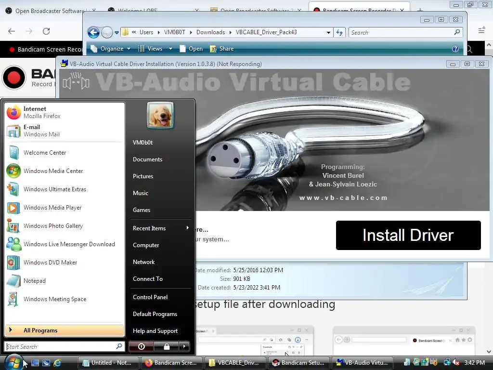The image size is (493, 370).
Task: Click the Windows Start orb
Action: pyautogui.click(x=13, y=362)
